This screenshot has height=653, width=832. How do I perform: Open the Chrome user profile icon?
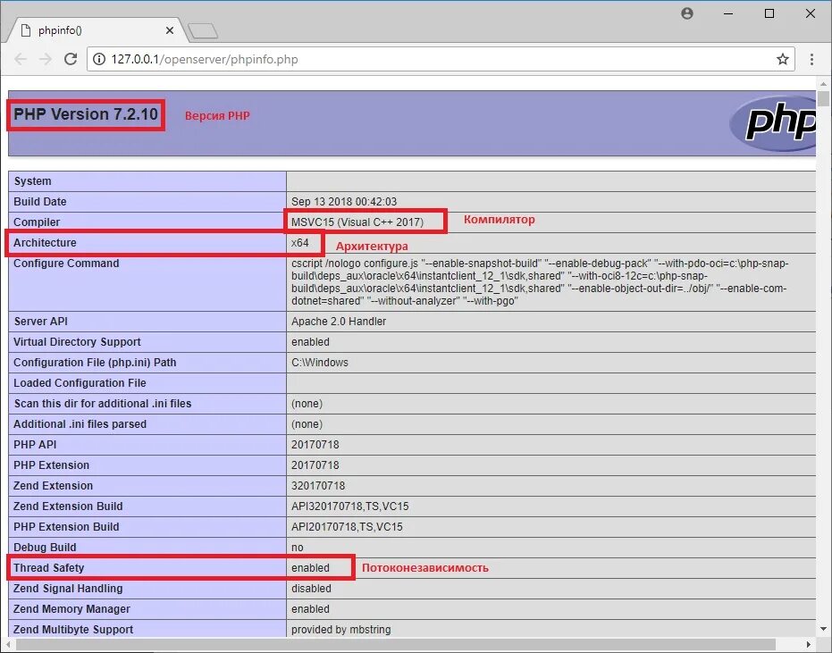click(686, 13)
